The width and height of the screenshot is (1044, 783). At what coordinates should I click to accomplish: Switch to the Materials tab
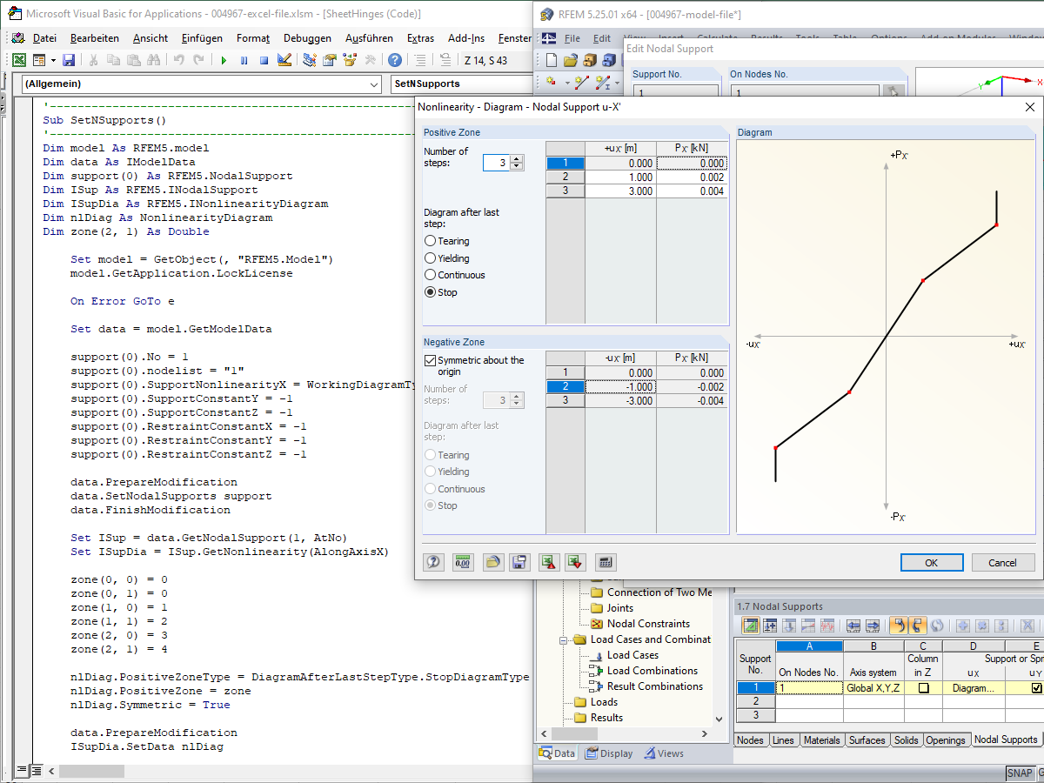pyautogui.click(x=821, y=739)
